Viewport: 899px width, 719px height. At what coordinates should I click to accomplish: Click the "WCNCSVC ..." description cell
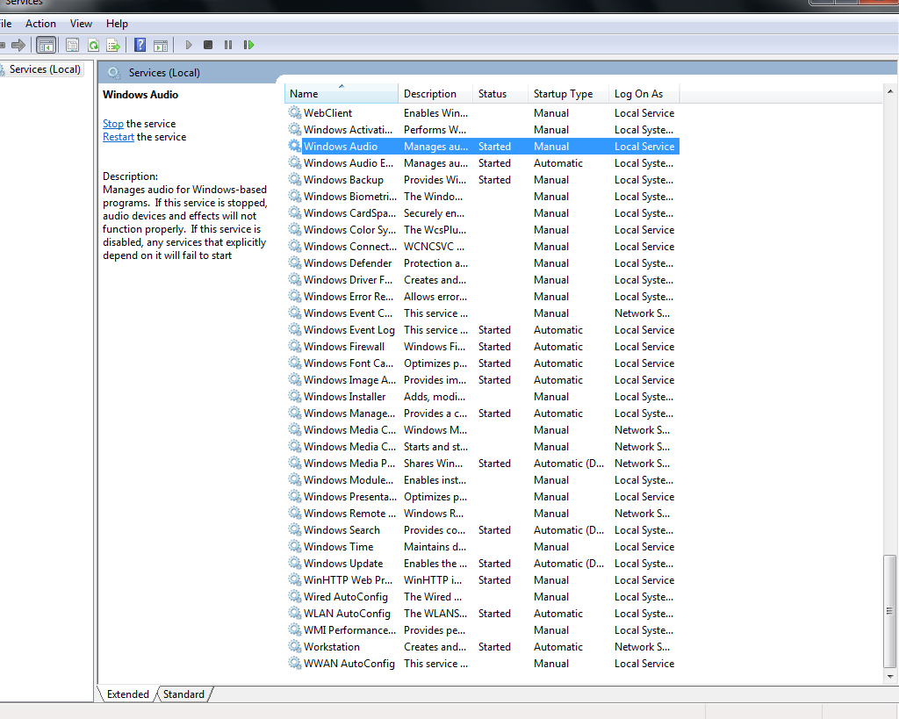tap(434, 246)
